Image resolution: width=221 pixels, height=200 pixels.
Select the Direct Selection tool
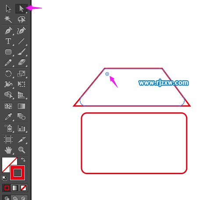pyautogui.click(x=21, y=9)
